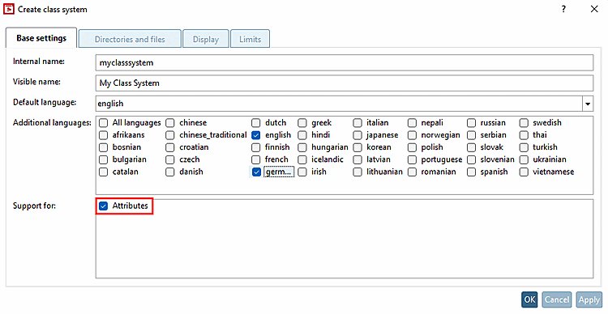Check the serbian checkbox
The width and height of the screenshot is (608, 314).
(471, 135)
